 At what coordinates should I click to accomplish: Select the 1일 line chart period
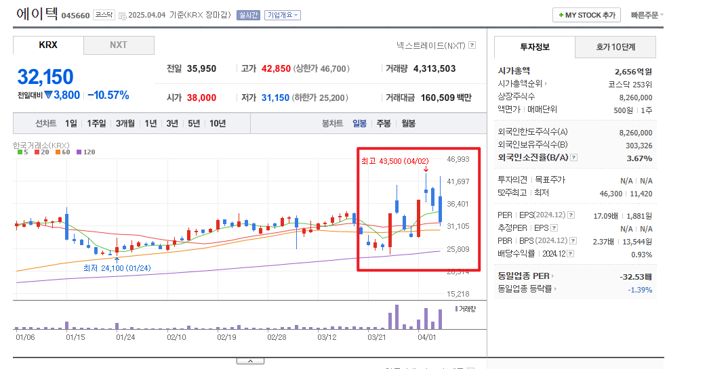click(x=71, y=123)
